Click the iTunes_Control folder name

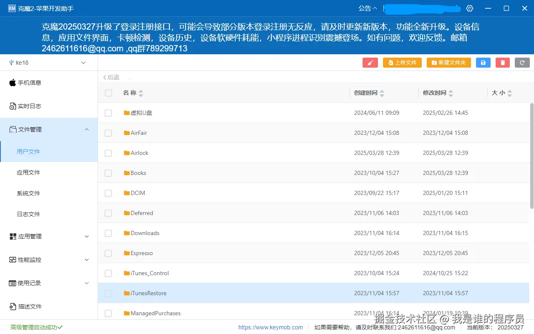[150, 273]
